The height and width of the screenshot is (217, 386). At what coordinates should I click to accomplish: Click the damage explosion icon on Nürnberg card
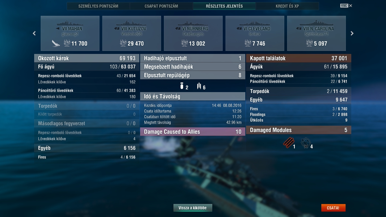coord(185,43)
